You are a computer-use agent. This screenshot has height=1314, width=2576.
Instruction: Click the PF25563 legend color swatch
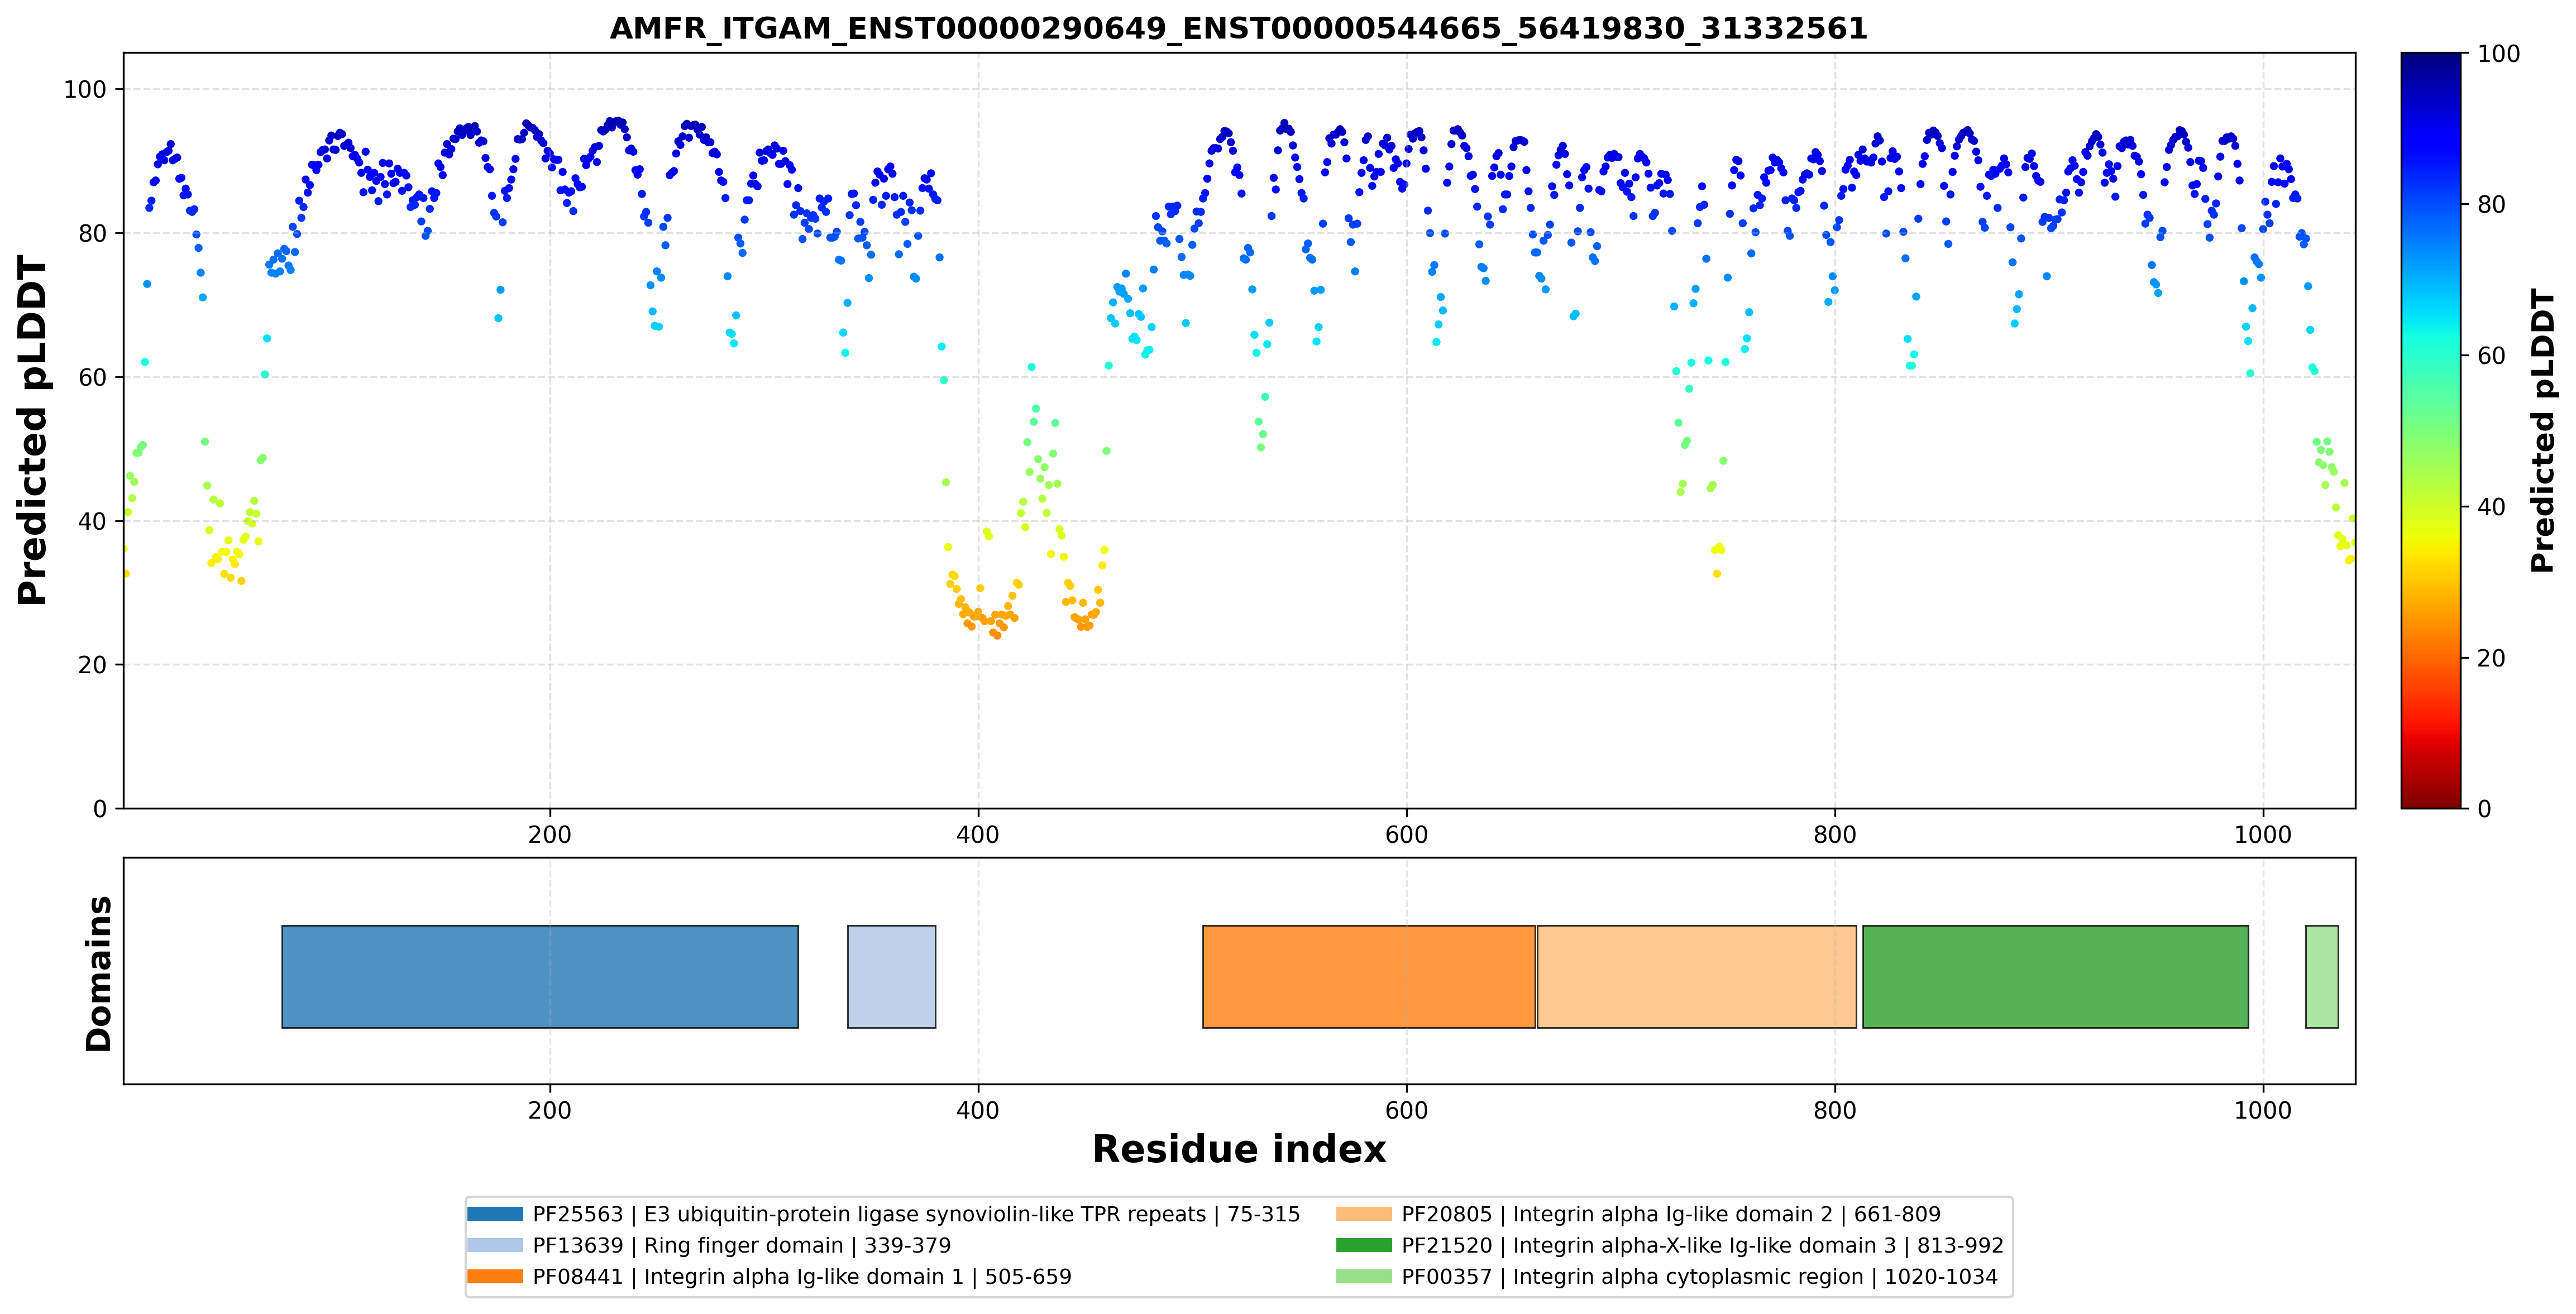(x=495, y=1214)
